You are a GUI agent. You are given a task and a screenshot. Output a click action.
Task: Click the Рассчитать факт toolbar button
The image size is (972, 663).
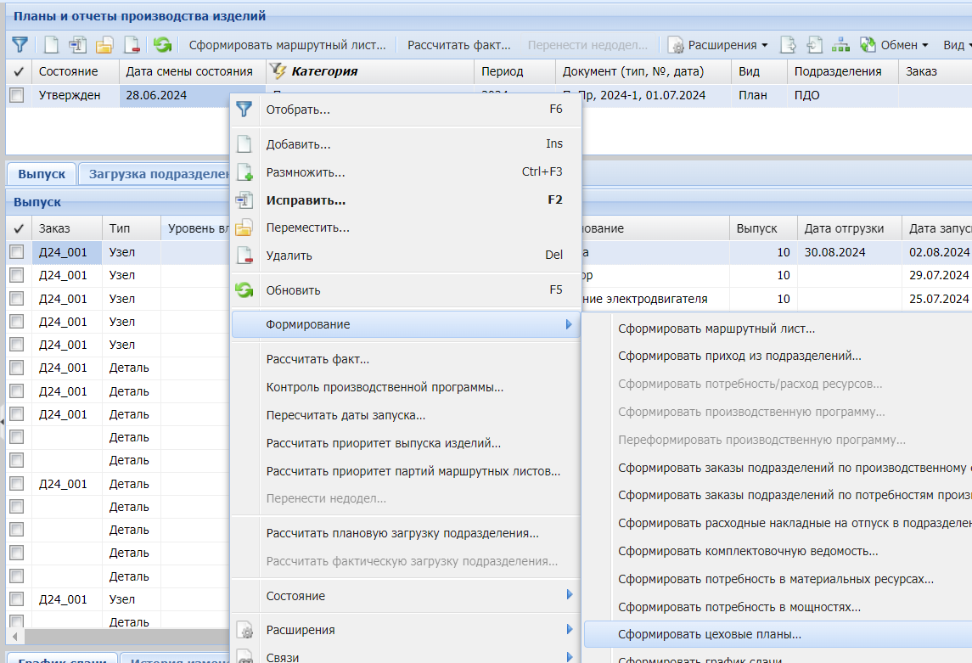459,45
